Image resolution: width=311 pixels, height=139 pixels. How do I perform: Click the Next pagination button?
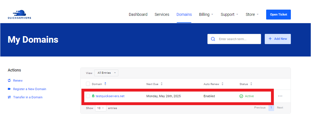[280, 108]
